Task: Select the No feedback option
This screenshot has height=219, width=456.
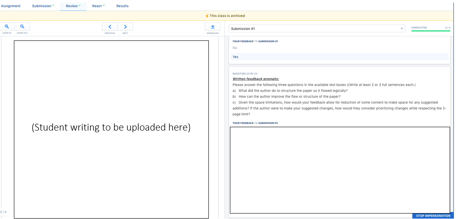Action: click(235, 48)
